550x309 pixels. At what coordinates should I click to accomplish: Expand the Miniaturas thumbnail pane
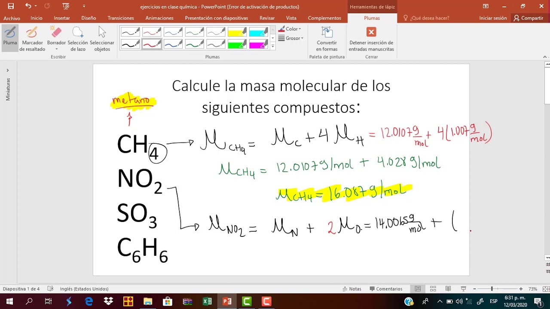[x=7, y=70]
